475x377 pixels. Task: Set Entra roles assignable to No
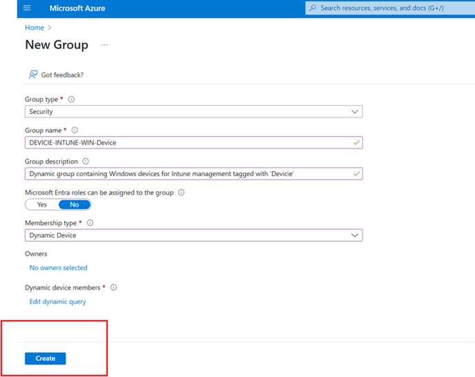75,204
